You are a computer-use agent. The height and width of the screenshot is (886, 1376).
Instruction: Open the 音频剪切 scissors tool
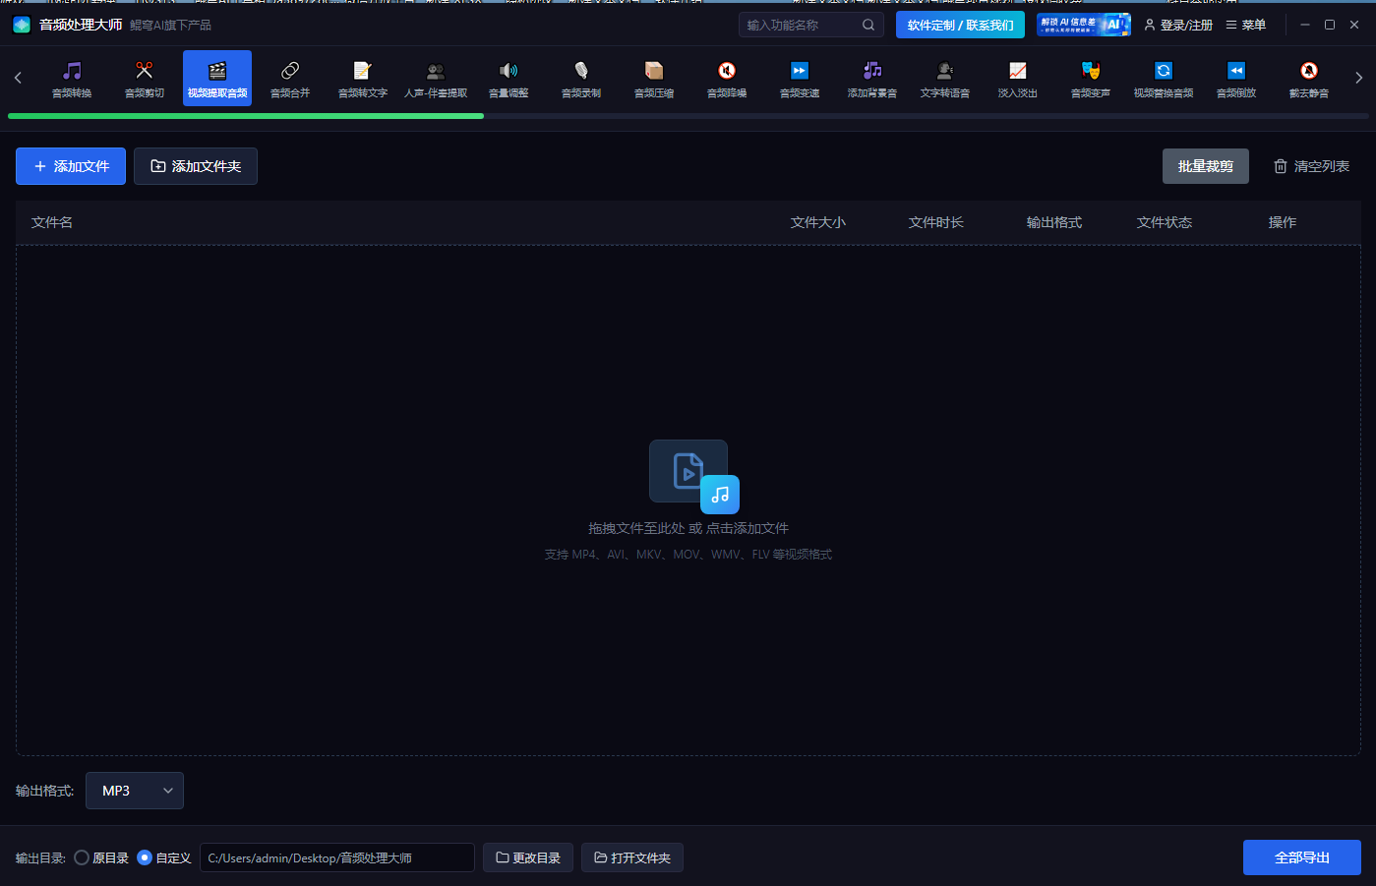145,79
